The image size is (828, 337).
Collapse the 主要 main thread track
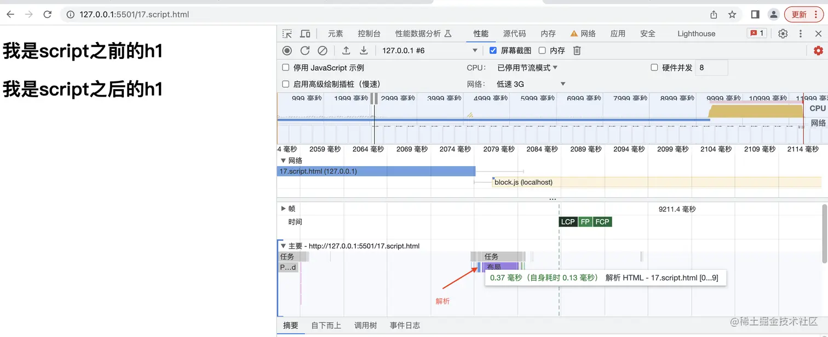283,246
